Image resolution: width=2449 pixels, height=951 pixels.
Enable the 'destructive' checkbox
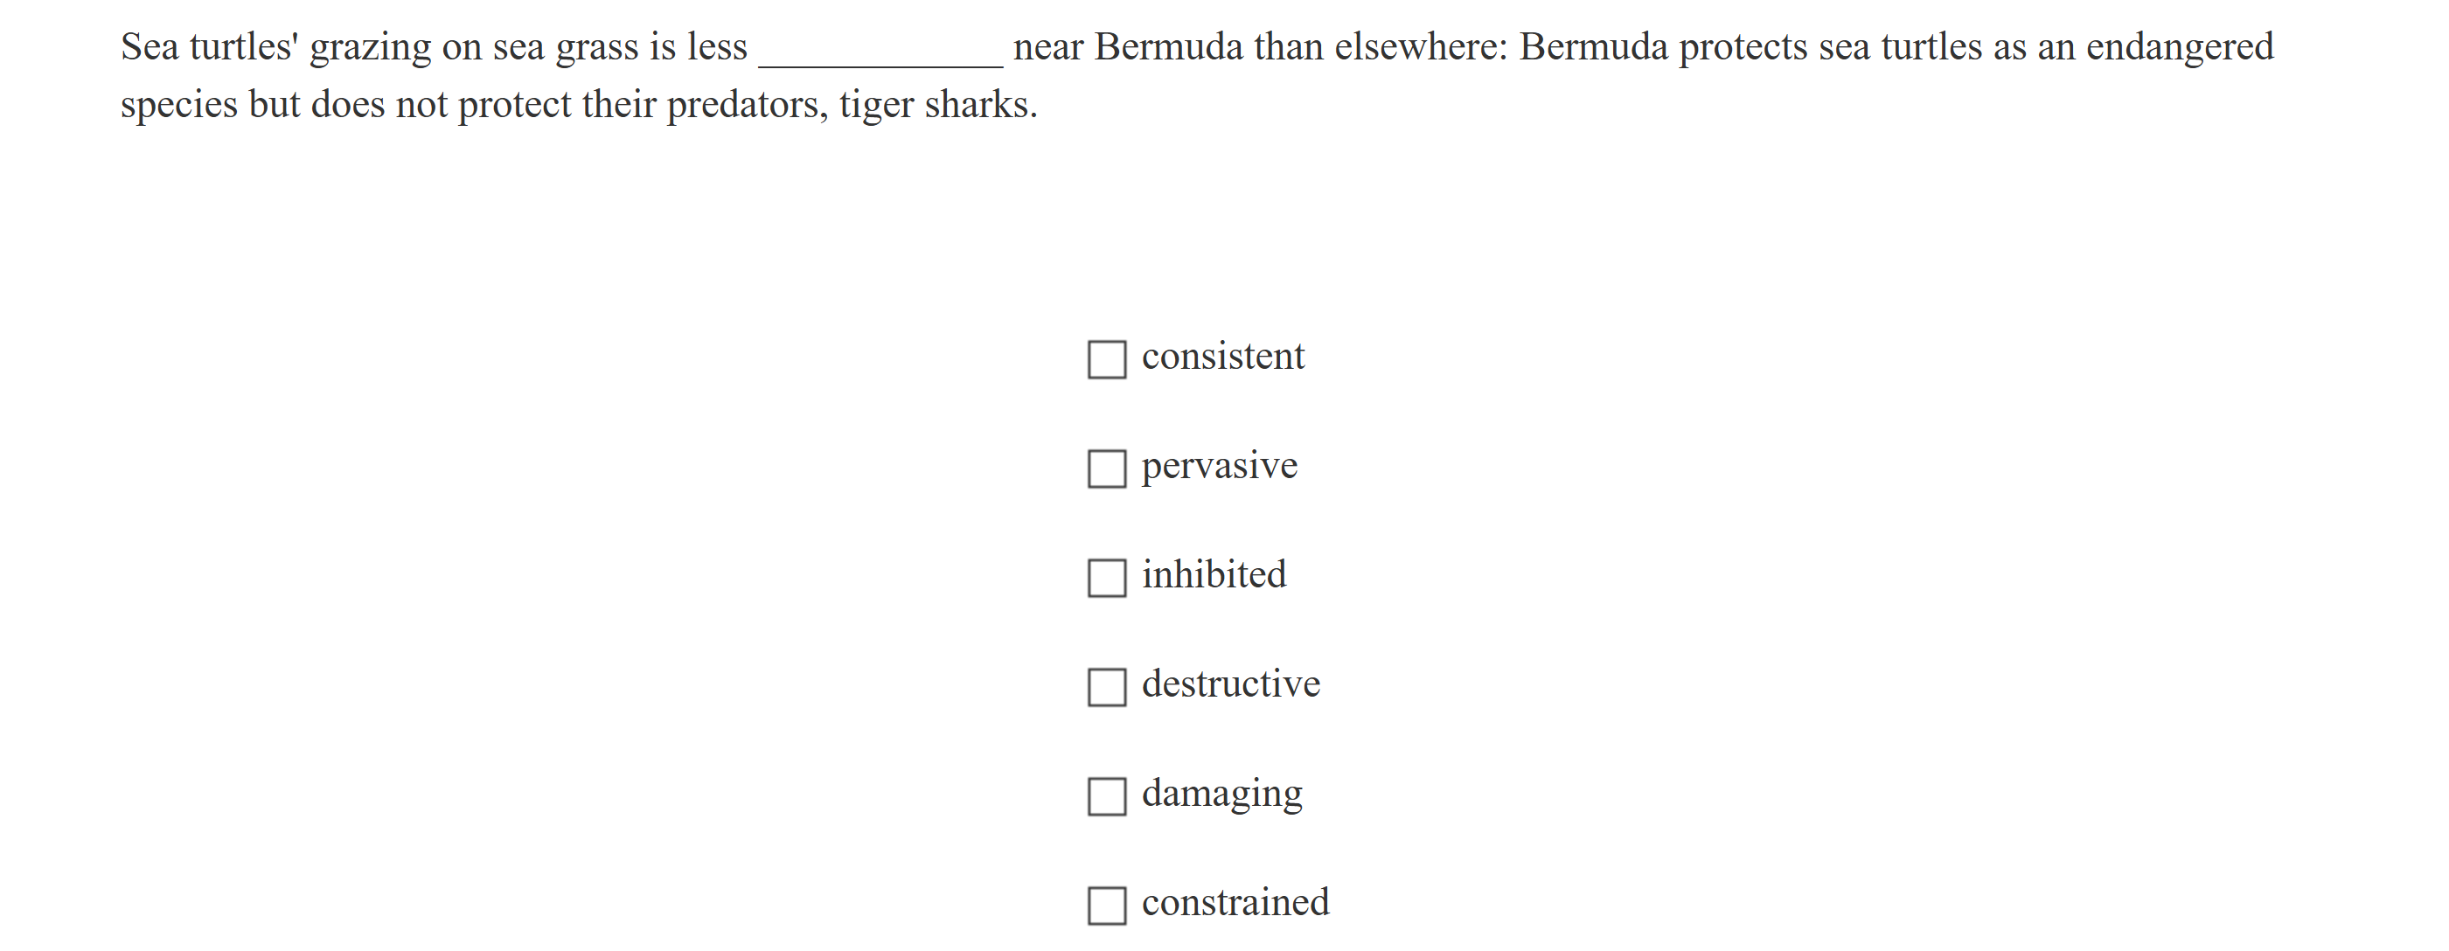tap(1107, 687)
